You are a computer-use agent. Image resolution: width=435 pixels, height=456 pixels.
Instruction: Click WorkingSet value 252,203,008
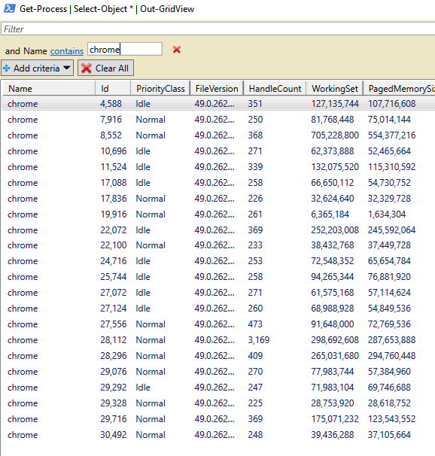[x=335, y=230]
